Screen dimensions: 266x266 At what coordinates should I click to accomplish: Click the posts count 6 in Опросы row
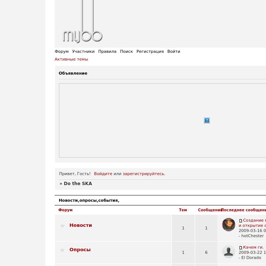(x=206, y=252)
